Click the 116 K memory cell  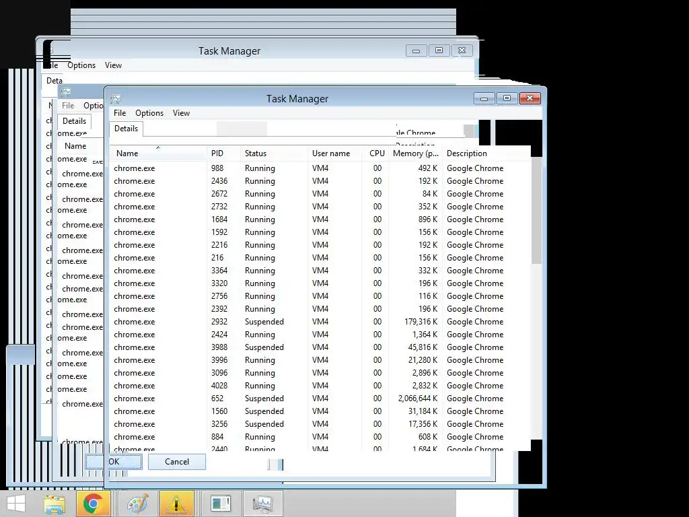(427, 296)
